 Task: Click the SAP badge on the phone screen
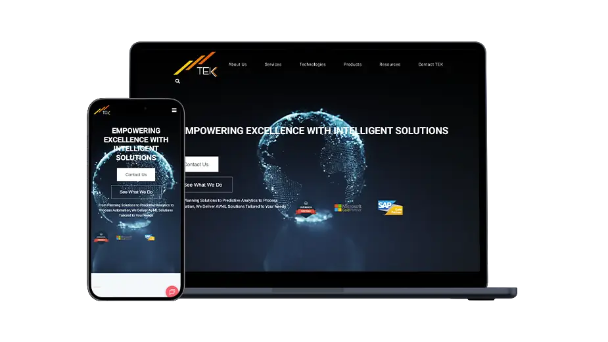click(x=150, y=237)
